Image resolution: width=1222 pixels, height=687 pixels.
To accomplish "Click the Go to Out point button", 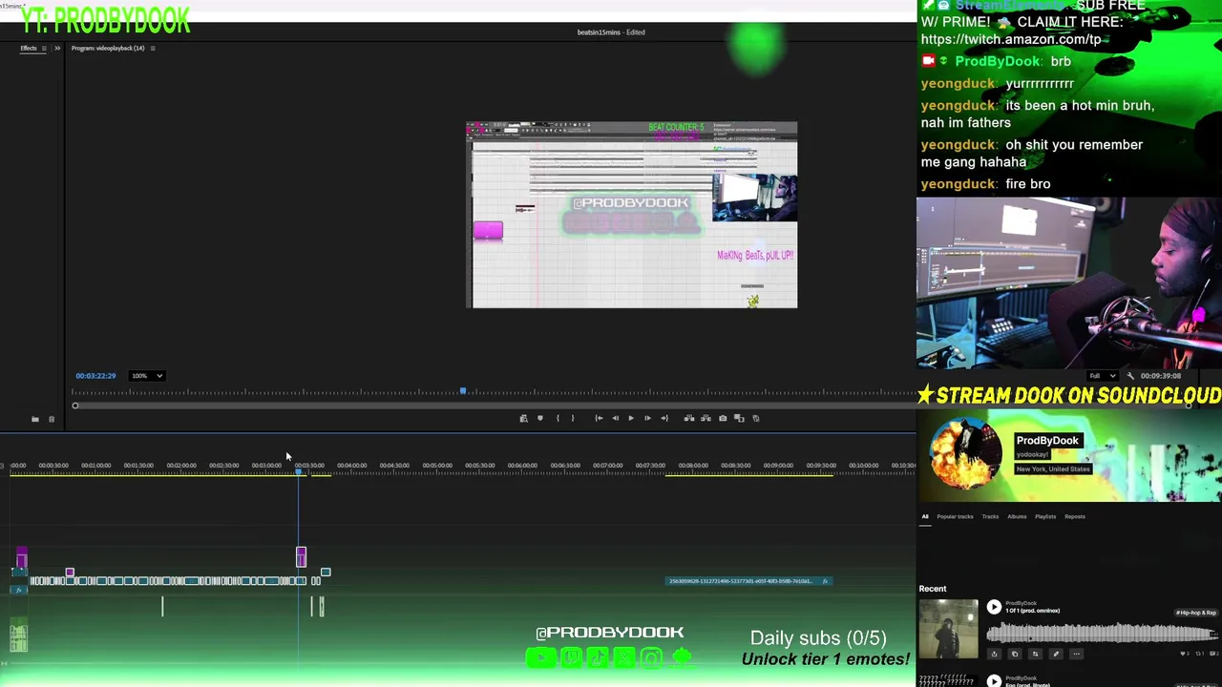I will [664, 418].
